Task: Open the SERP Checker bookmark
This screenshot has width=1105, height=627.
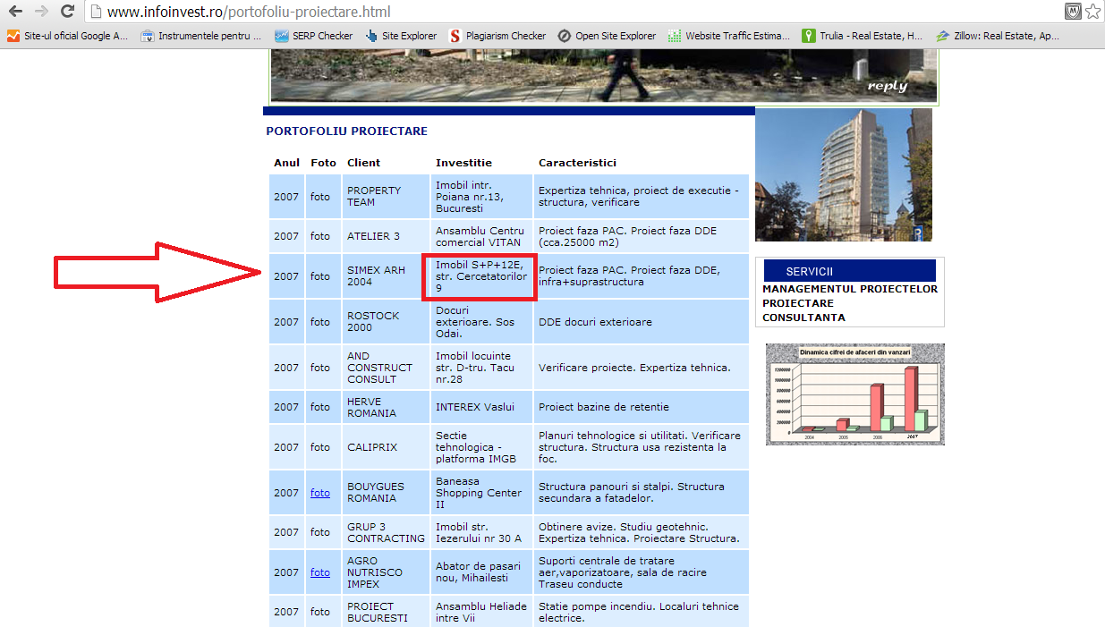Action: point(313,36)
